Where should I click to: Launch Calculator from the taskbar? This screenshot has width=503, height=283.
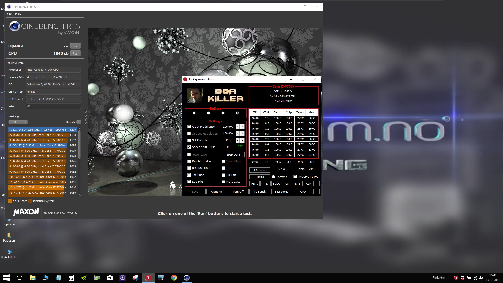(x=71, y=278)
